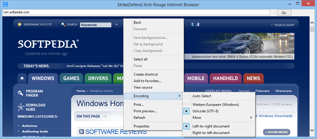
Task: Enable Auto-Select encoding
Action: click(219, 96)
